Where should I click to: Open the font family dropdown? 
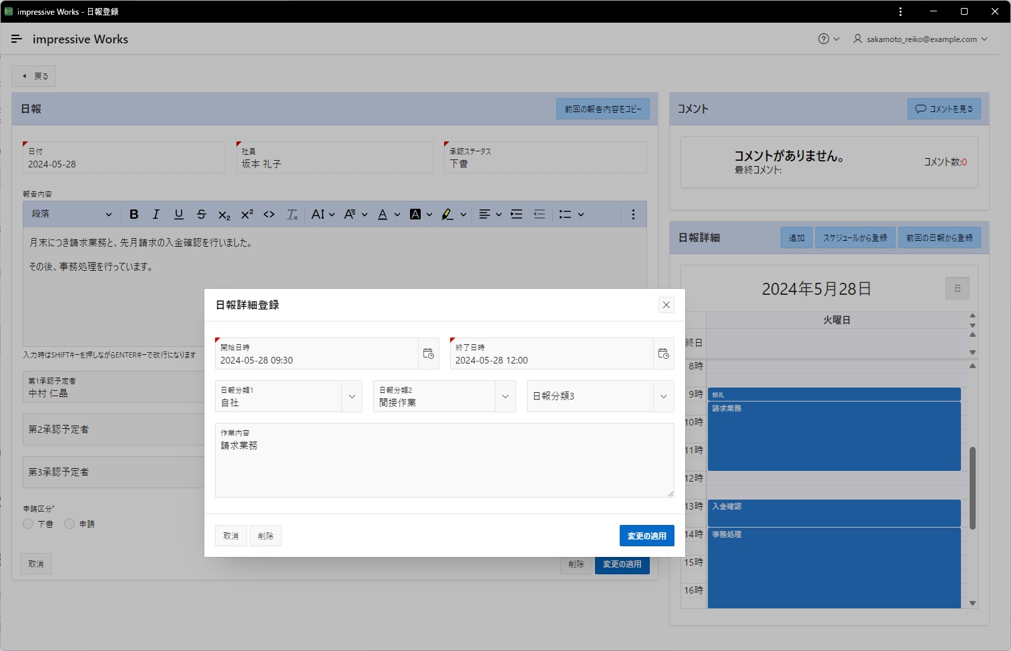tap(355, 214)
